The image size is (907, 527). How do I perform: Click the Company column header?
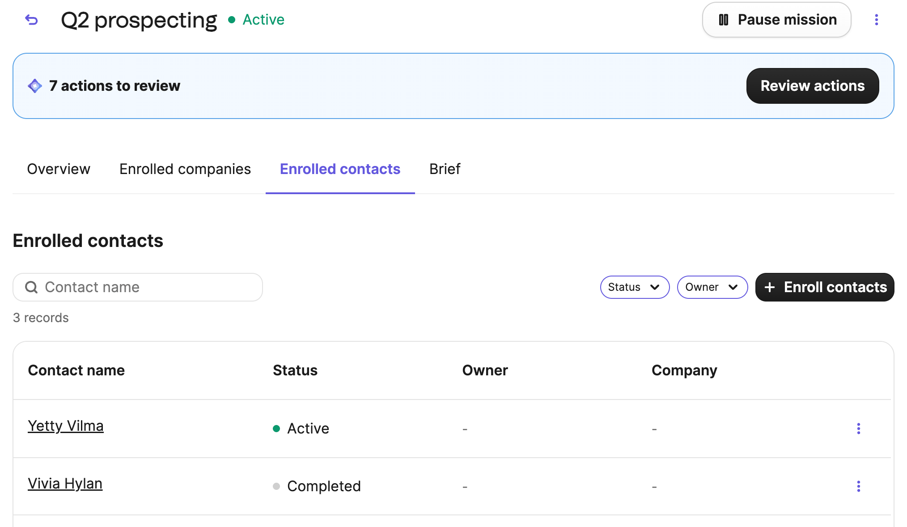684,370
